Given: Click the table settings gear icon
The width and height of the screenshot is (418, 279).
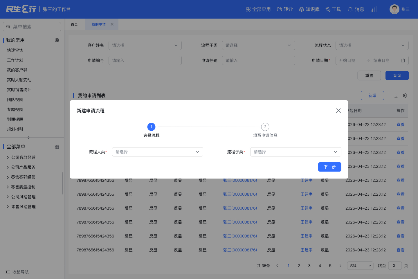Looking at the screenshot, I should [405, 96].
